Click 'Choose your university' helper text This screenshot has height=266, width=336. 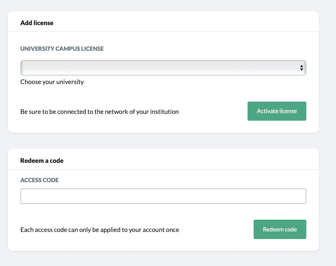coord(52,82)
